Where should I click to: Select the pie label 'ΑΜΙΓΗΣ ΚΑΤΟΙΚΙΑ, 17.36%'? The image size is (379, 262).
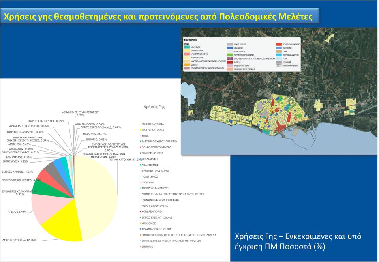(x=19, y=240)
